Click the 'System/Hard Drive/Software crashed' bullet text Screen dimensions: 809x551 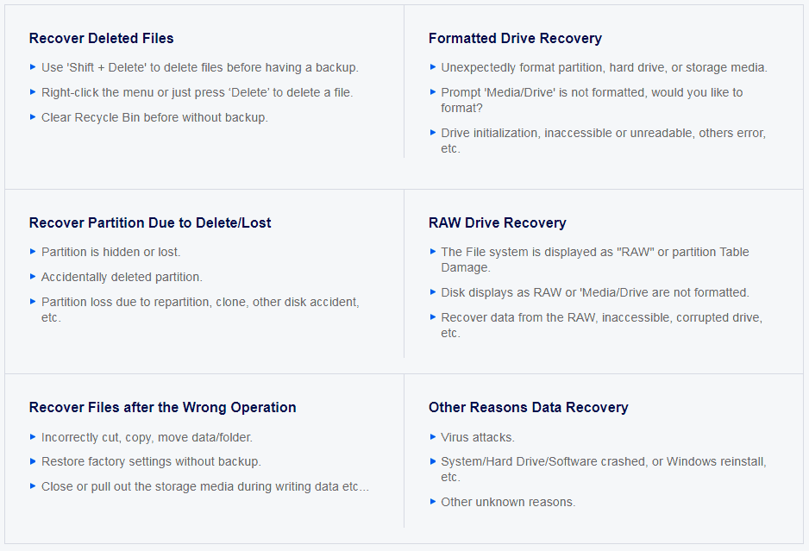[x=603, y=462]
